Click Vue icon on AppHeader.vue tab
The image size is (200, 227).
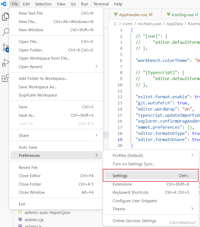tap(116, 14)
